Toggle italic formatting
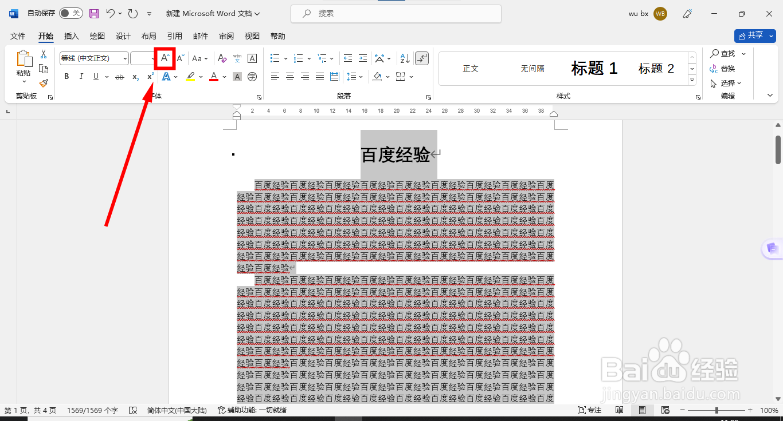 81,77
